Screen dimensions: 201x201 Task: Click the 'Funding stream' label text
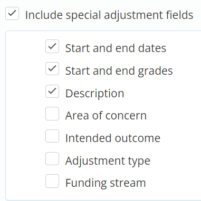(x=106, y=183)
